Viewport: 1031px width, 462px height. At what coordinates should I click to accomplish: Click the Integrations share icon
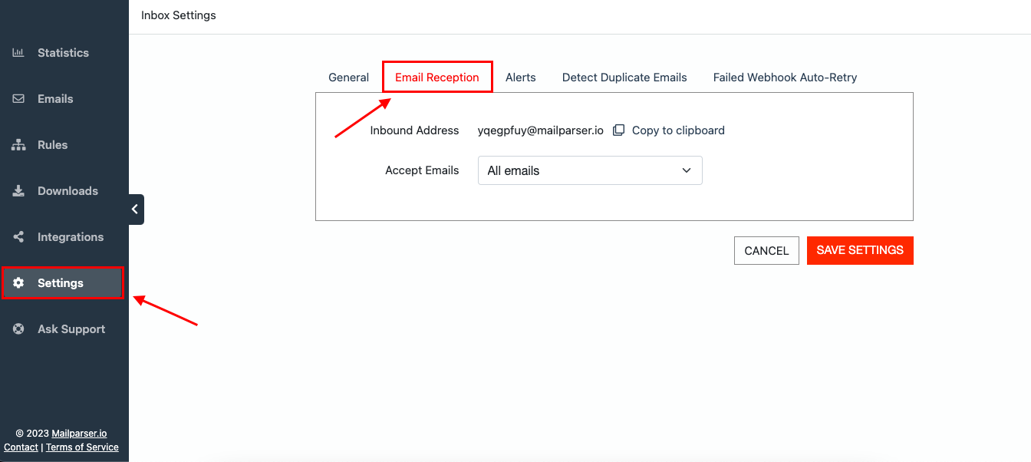[18, 237]
